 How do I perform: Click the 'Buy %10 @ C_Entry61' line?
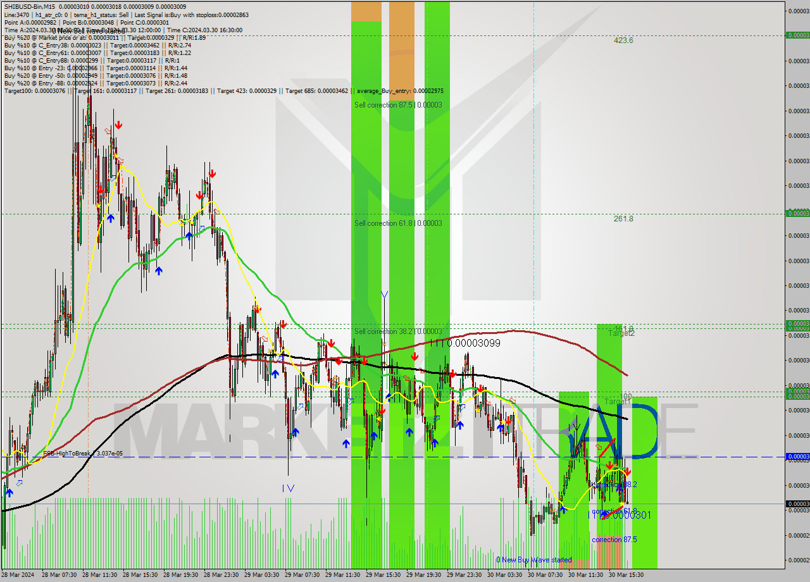coord(97,53)
